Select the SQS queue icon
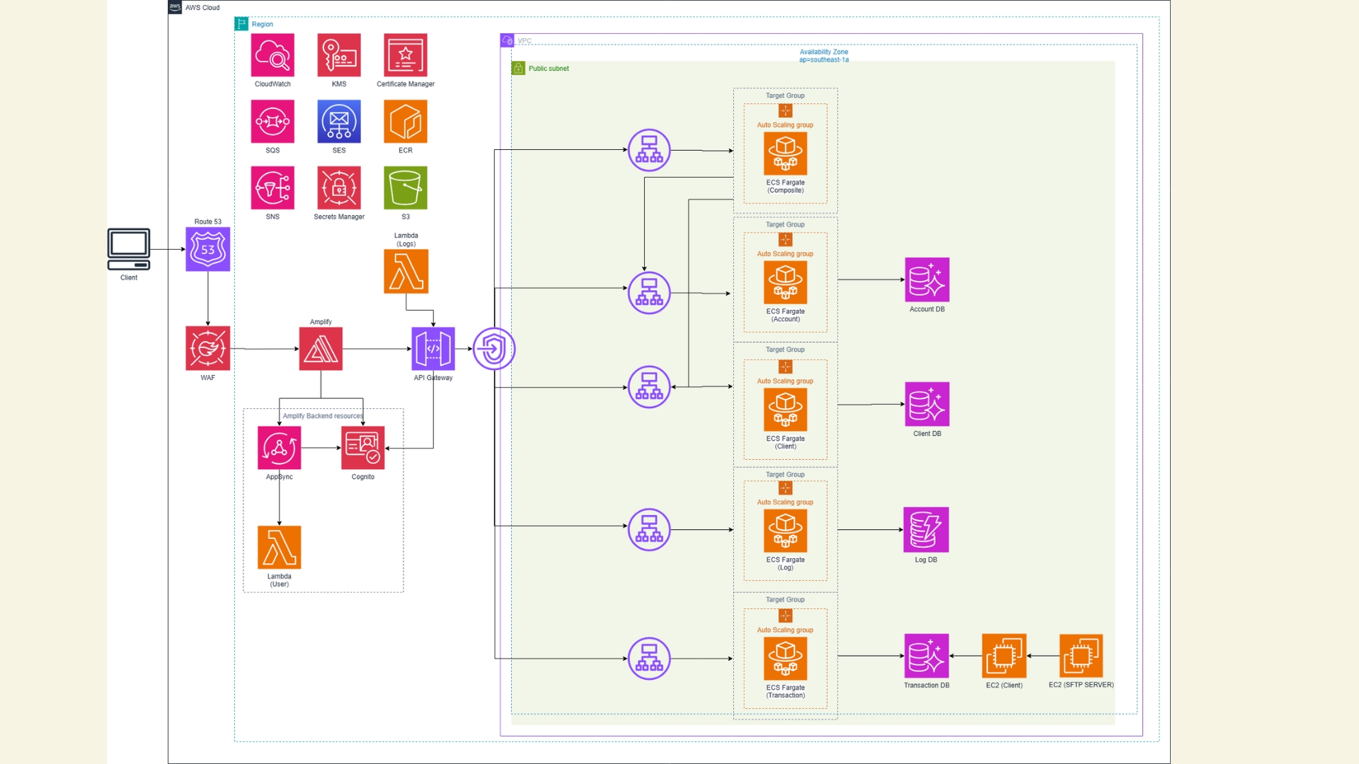 273,122
